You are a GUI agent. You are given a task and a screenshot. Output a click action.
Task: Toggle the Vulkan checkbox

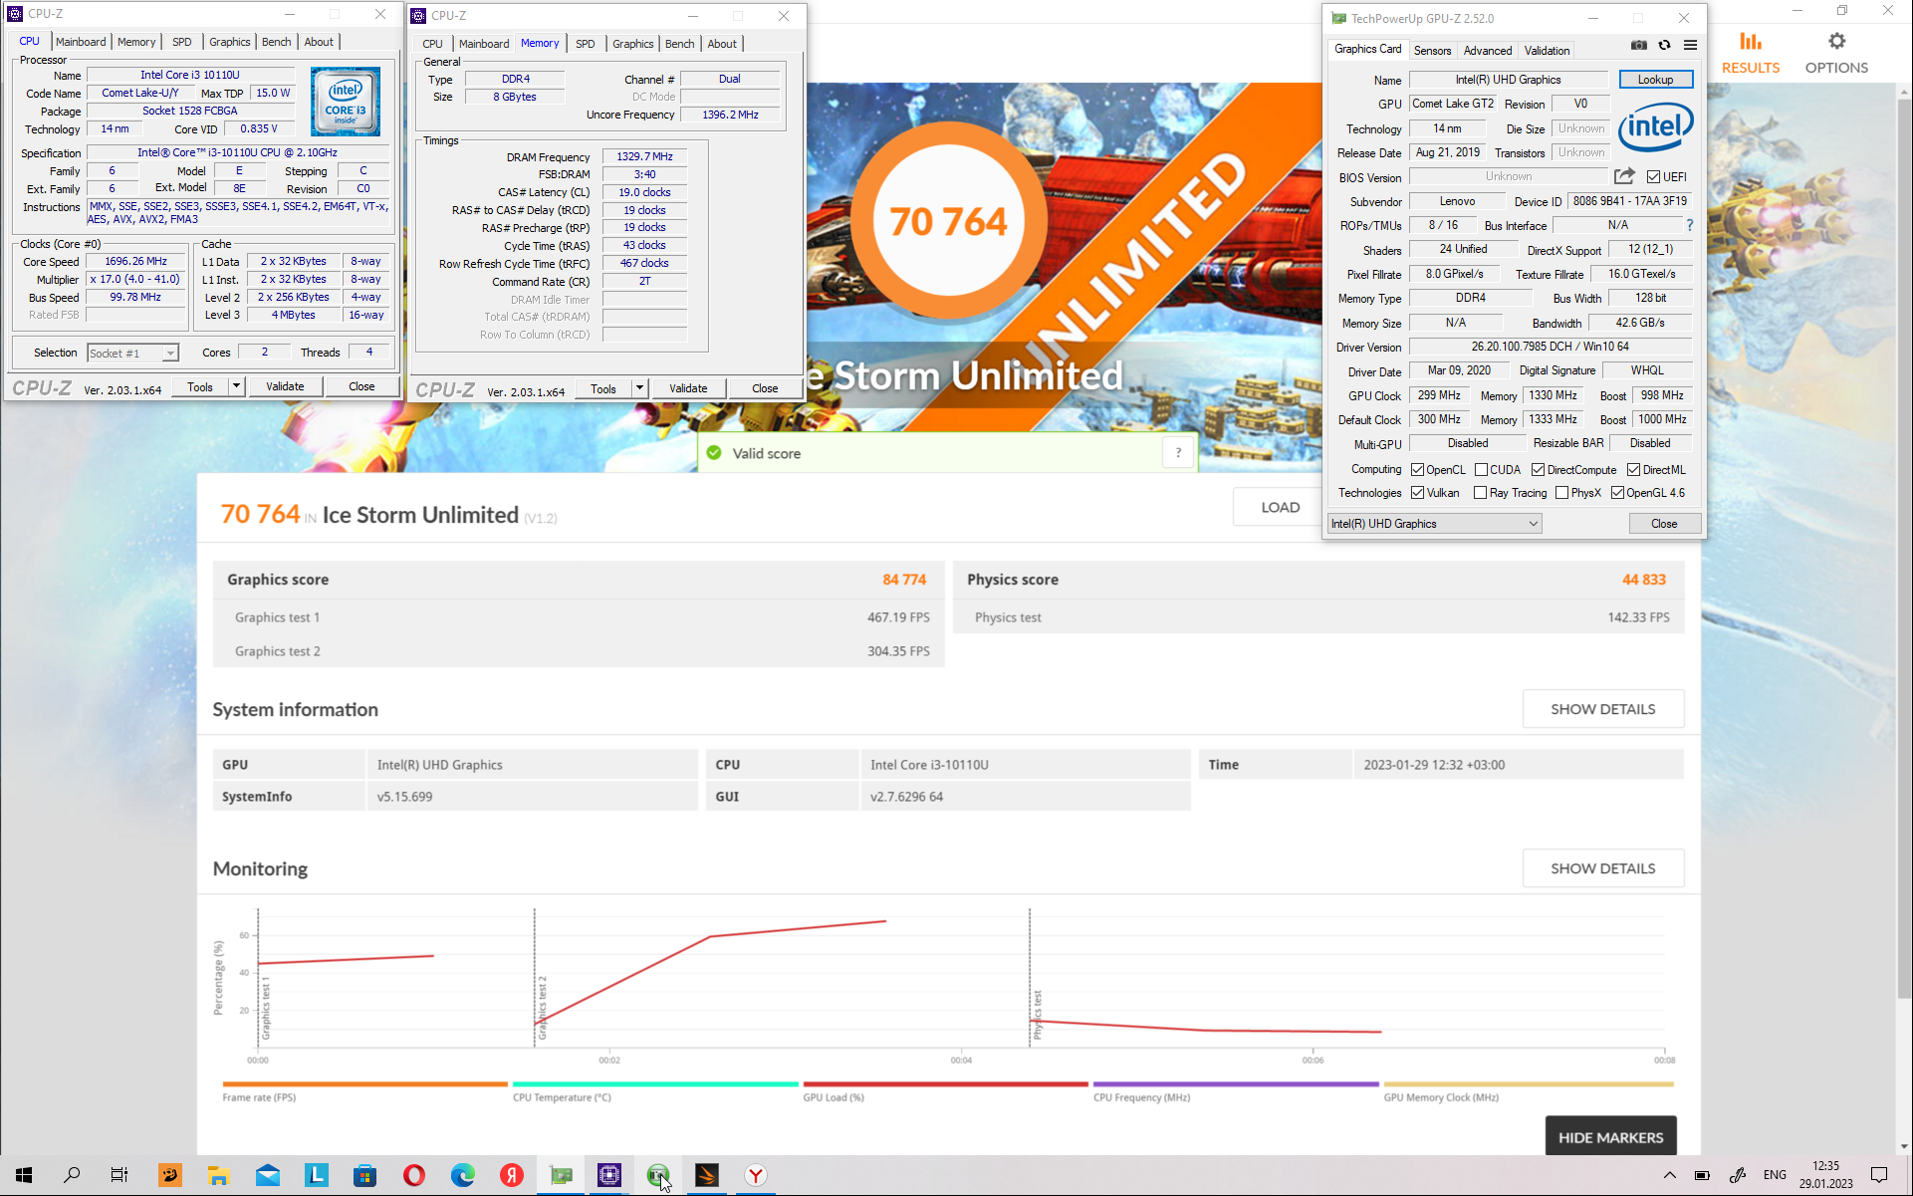pyautogui.click(x=1418, y=493)
